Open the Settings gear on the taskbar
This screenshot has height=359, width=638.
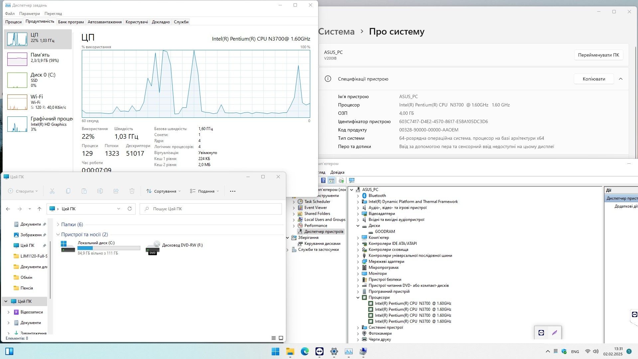334,351
